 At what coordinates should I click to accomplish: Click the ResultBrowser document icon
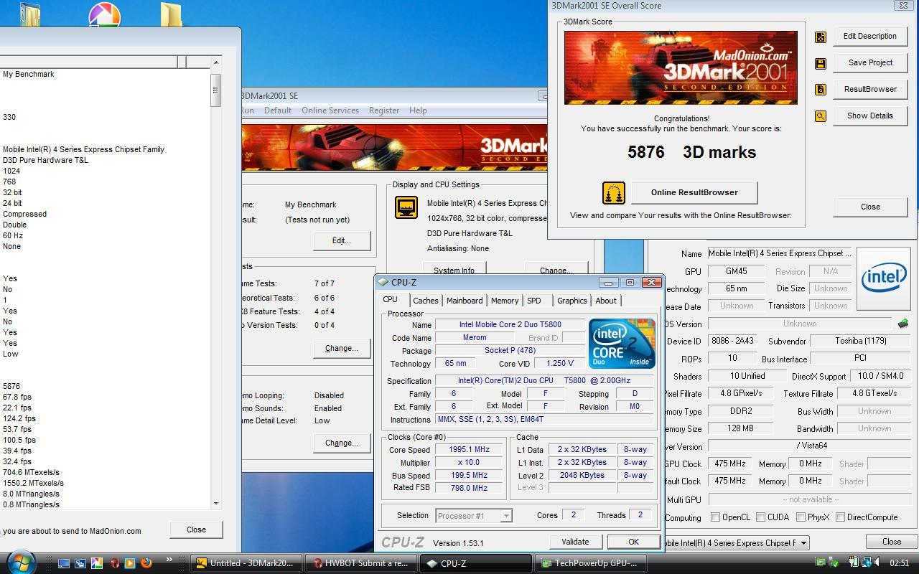[x=821, y=90]
